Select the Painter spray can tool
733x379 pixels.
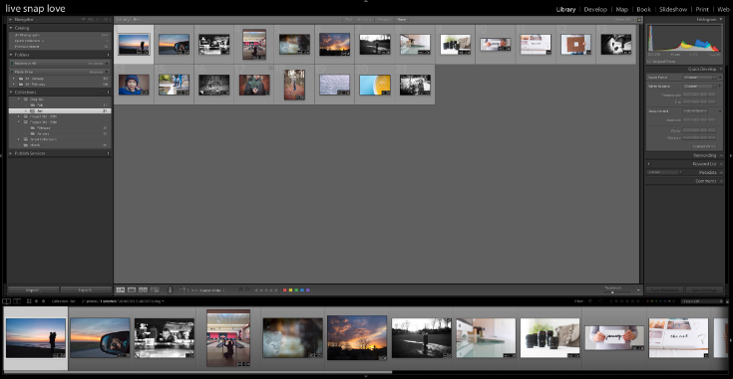pyautogui.click(x=170, y=289)
